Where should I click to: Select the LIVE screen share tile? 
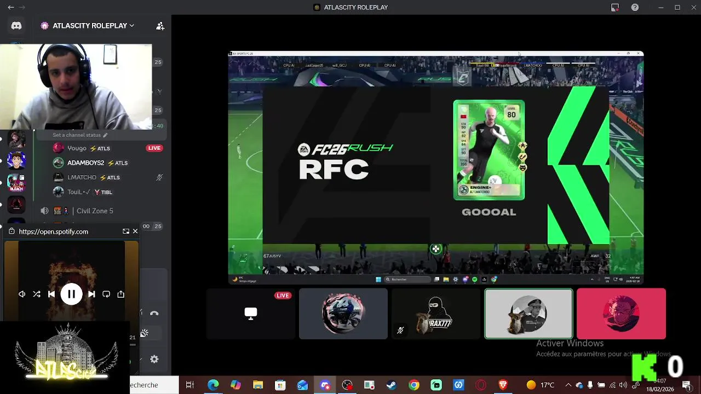click(251, 314)
